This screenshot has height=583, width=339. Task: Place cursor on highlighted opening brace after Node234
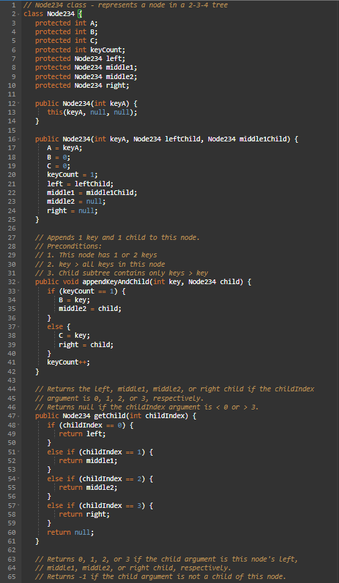click(x=79, y=14)
